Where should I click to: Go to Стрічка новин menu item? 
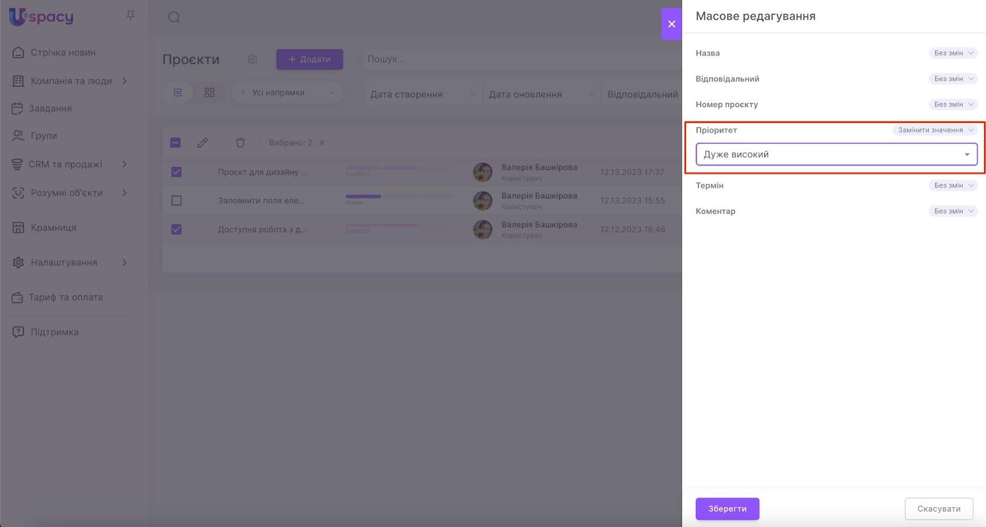point(63,52)
